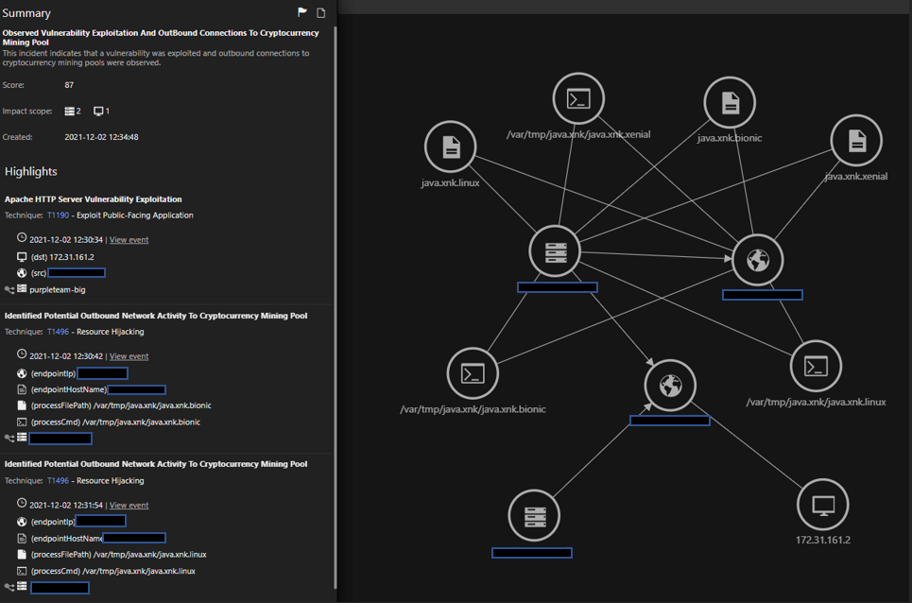This screenshot has width=912, height=603.
Task: Click first T1496 Resource Hijacking link
Action: click(58, 332)
